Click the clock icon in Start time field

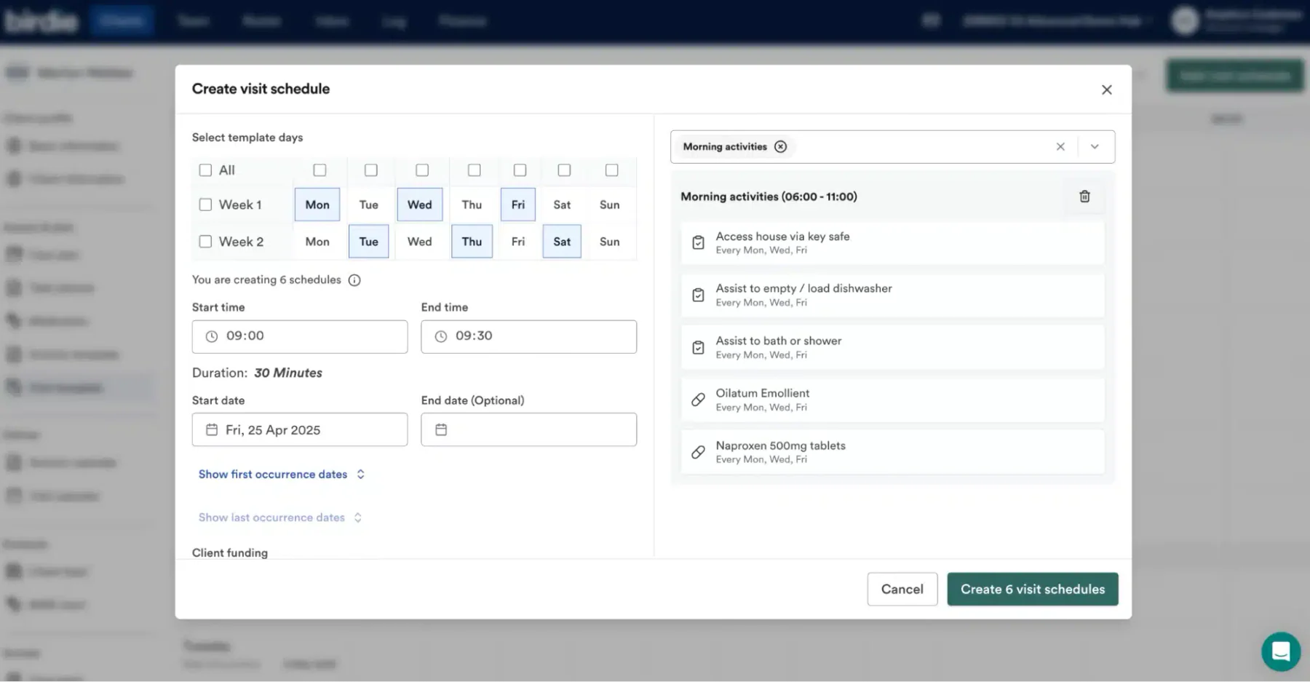click(x=212, y=336)
